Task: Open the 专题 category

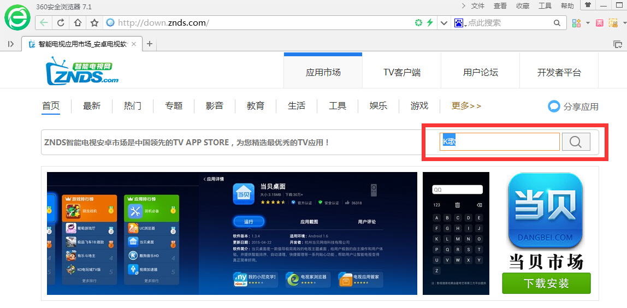Action: pos(174,106)
